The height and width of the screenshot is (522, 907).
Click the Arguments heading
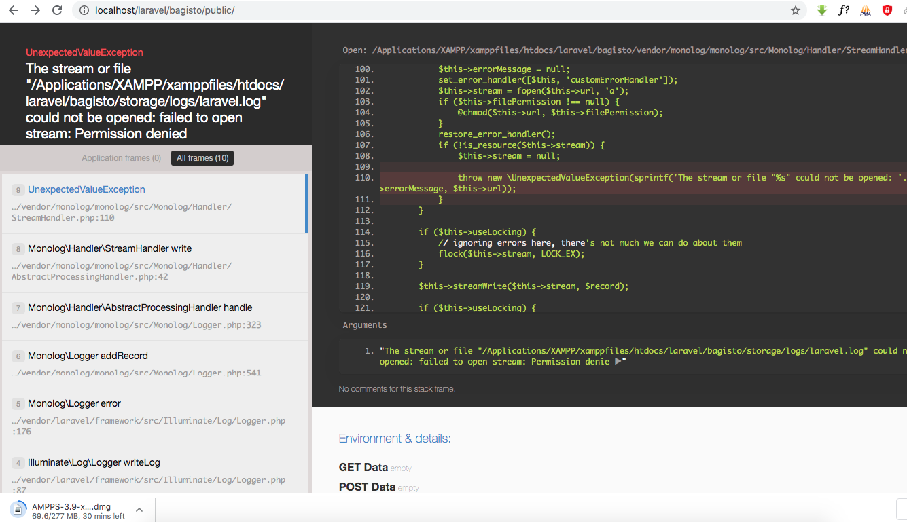coord(365,325)
